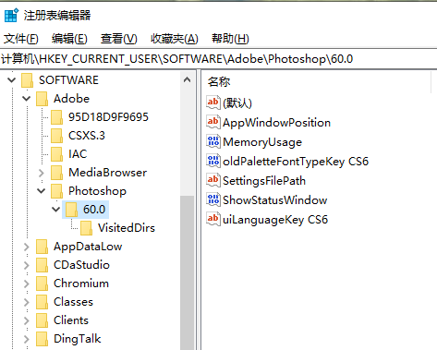Open the 收藏夹(A) menu
Image resolution: width=437 pixels, height=350 pixels.
click(x=175, y=39)
